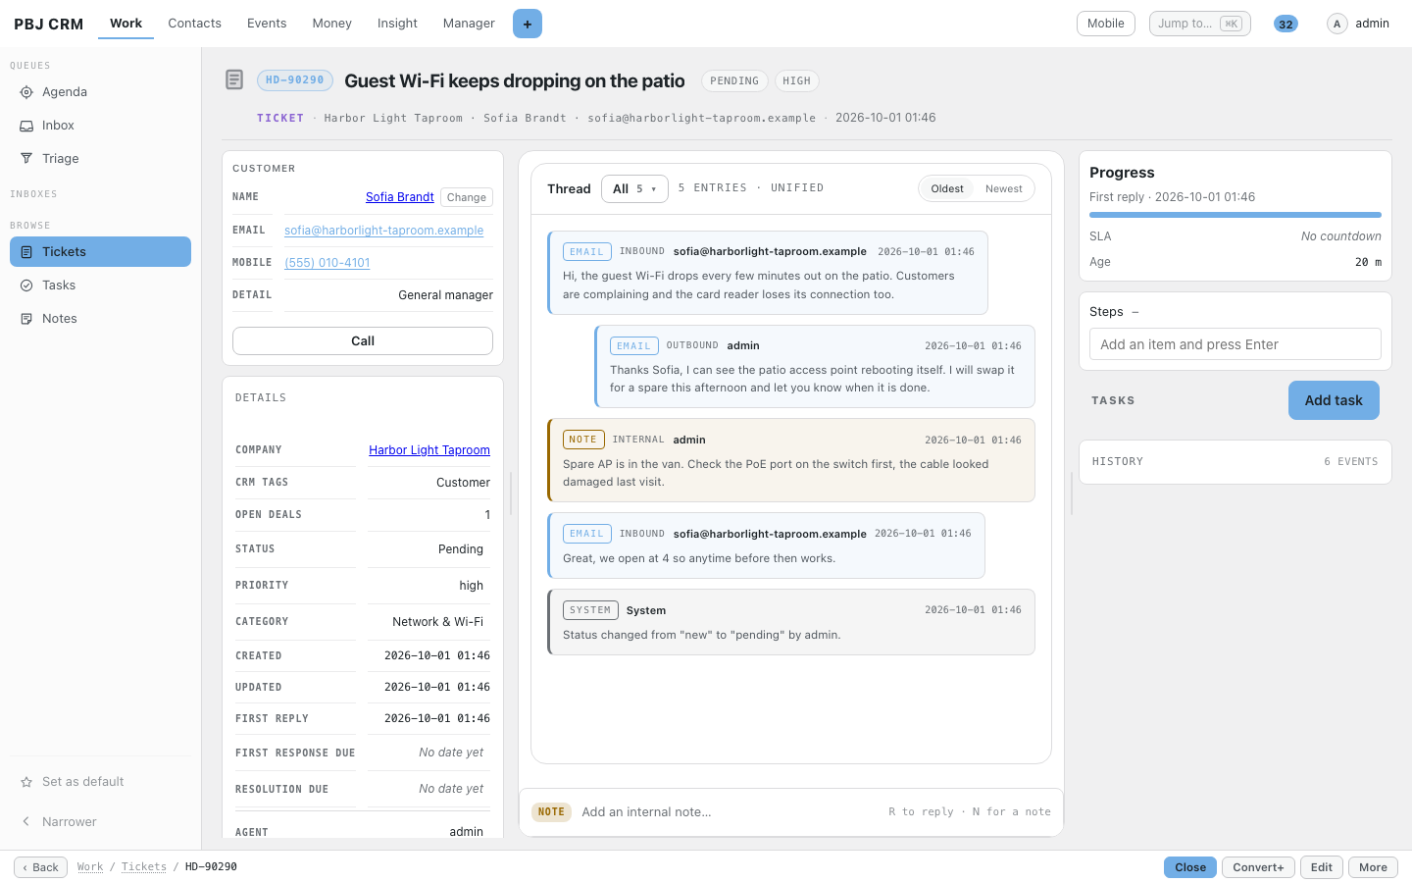
Task: Collapse the Steps section
Action: [x=1135, y=312]
